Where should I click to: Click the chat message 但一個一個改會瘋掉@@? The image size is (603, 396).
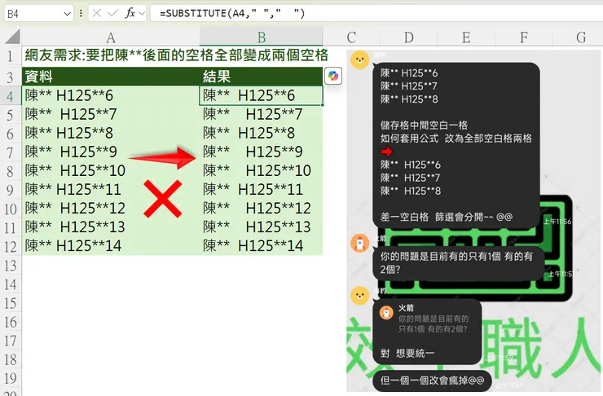pyautogui.click(x=432, y=381)
